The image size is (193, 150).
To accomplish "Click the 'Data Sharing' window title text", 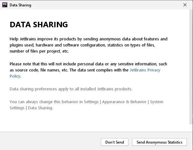I will [x=21, y=5].
